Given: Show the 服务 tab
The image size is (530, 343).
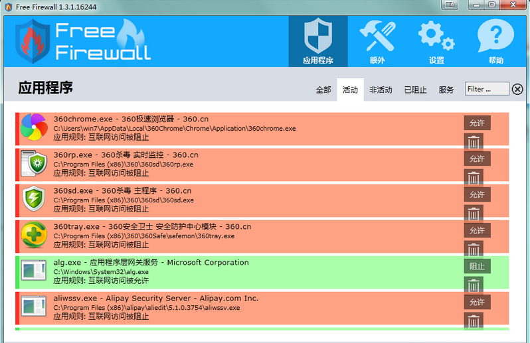Looking at the screenshot, I should (x=446, y=90).
